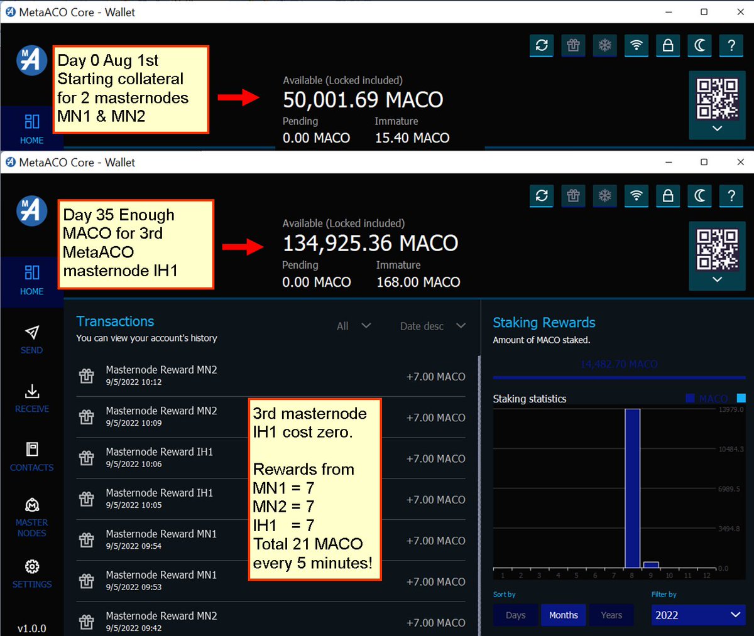Sort staking statistics by Years
This screenshot has width=754, height=636.
(611, 615)
